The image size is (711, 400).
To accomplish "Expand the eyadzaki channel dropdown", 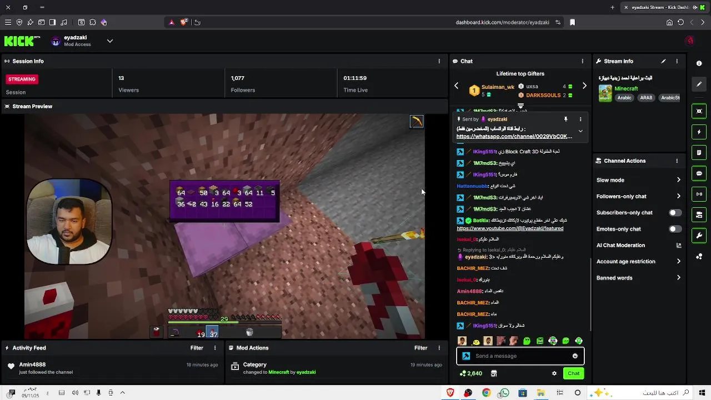I will point(110,41).
